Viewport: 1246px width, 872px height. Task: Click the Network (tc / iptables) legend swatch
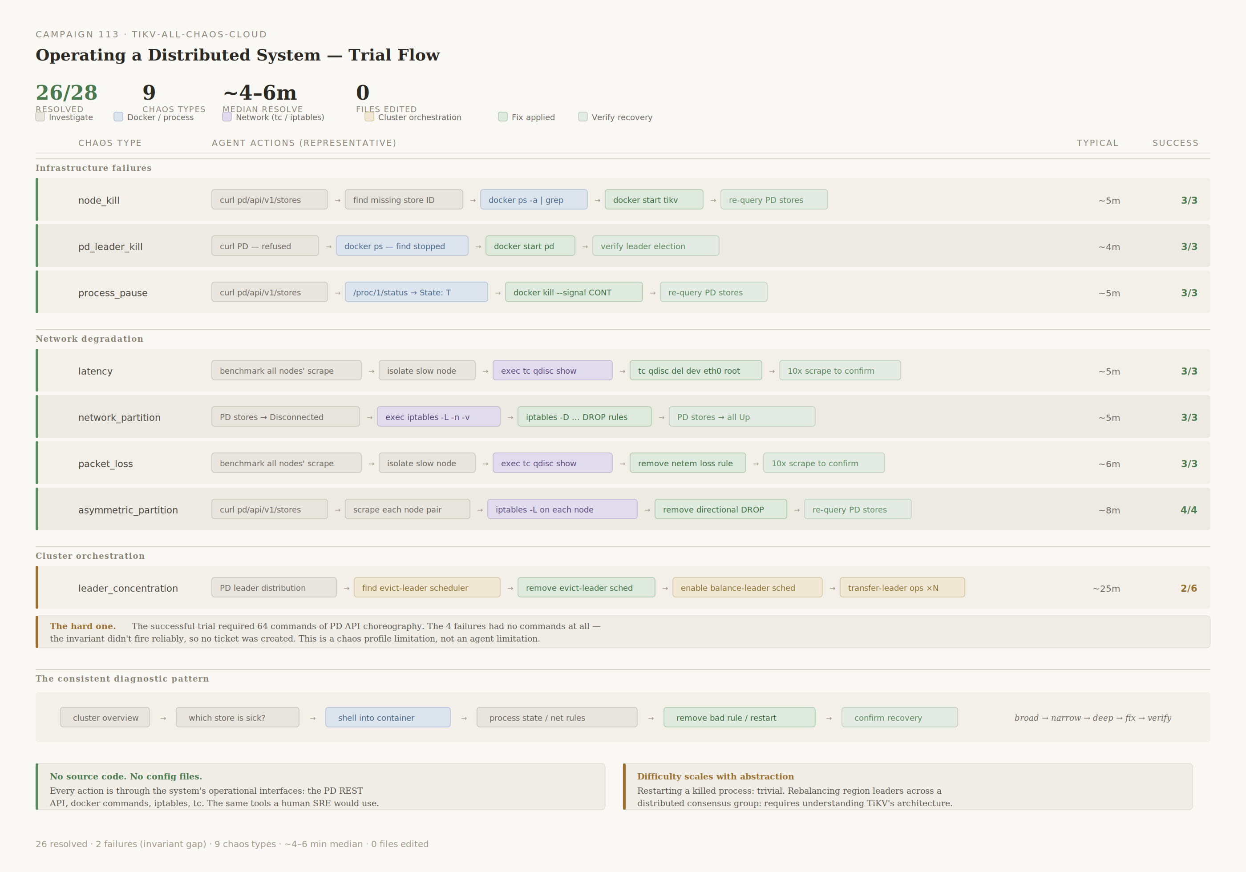click(227, 117)
